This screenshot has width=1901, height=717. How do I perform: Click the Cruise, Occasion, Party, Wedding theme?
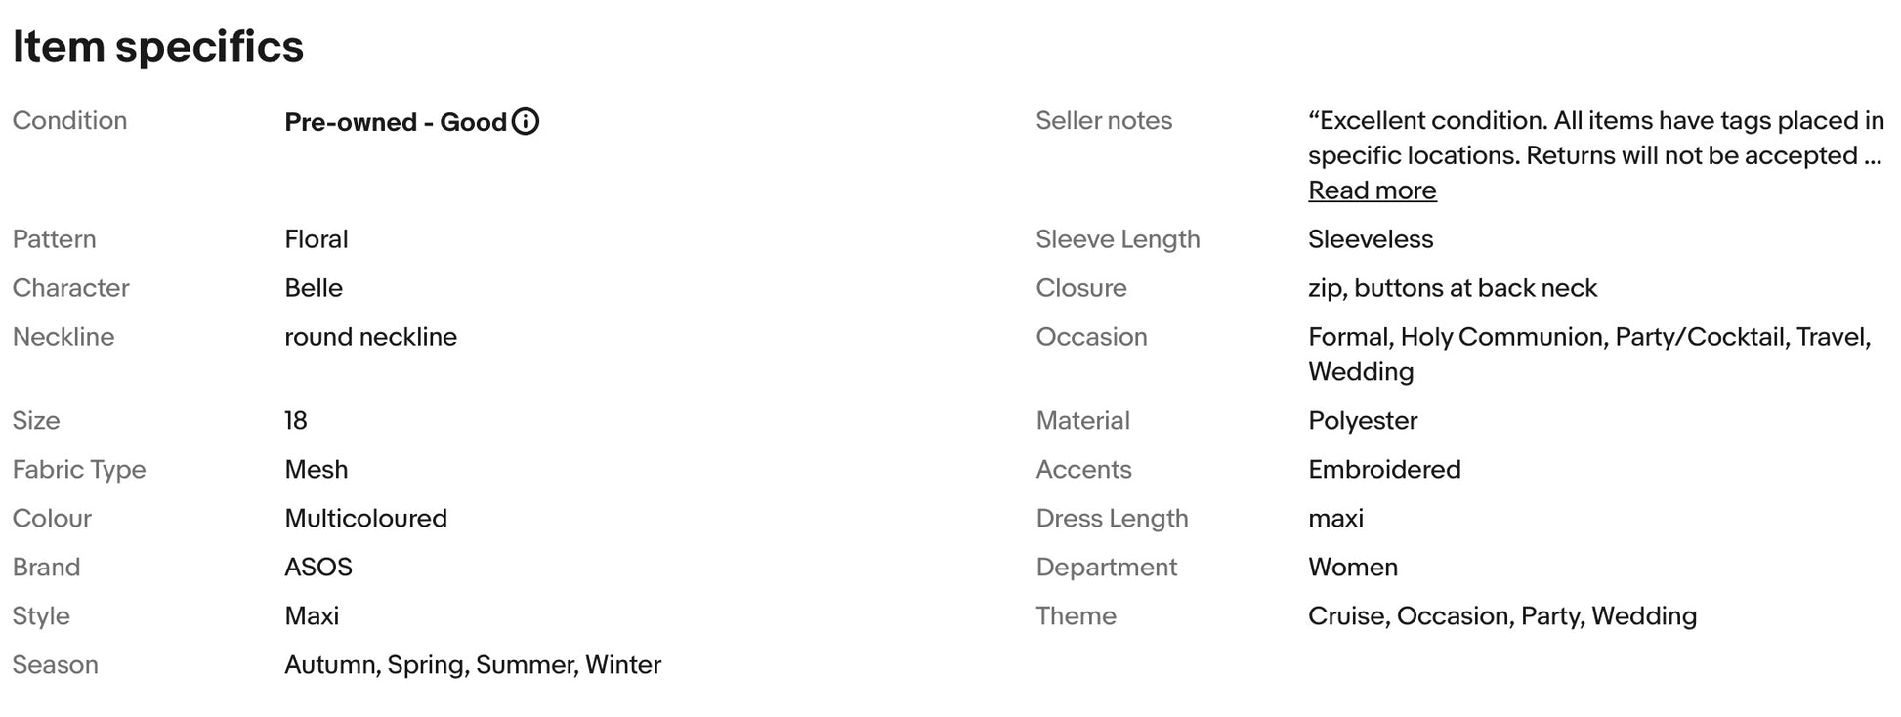click(x=1502, y=616)
